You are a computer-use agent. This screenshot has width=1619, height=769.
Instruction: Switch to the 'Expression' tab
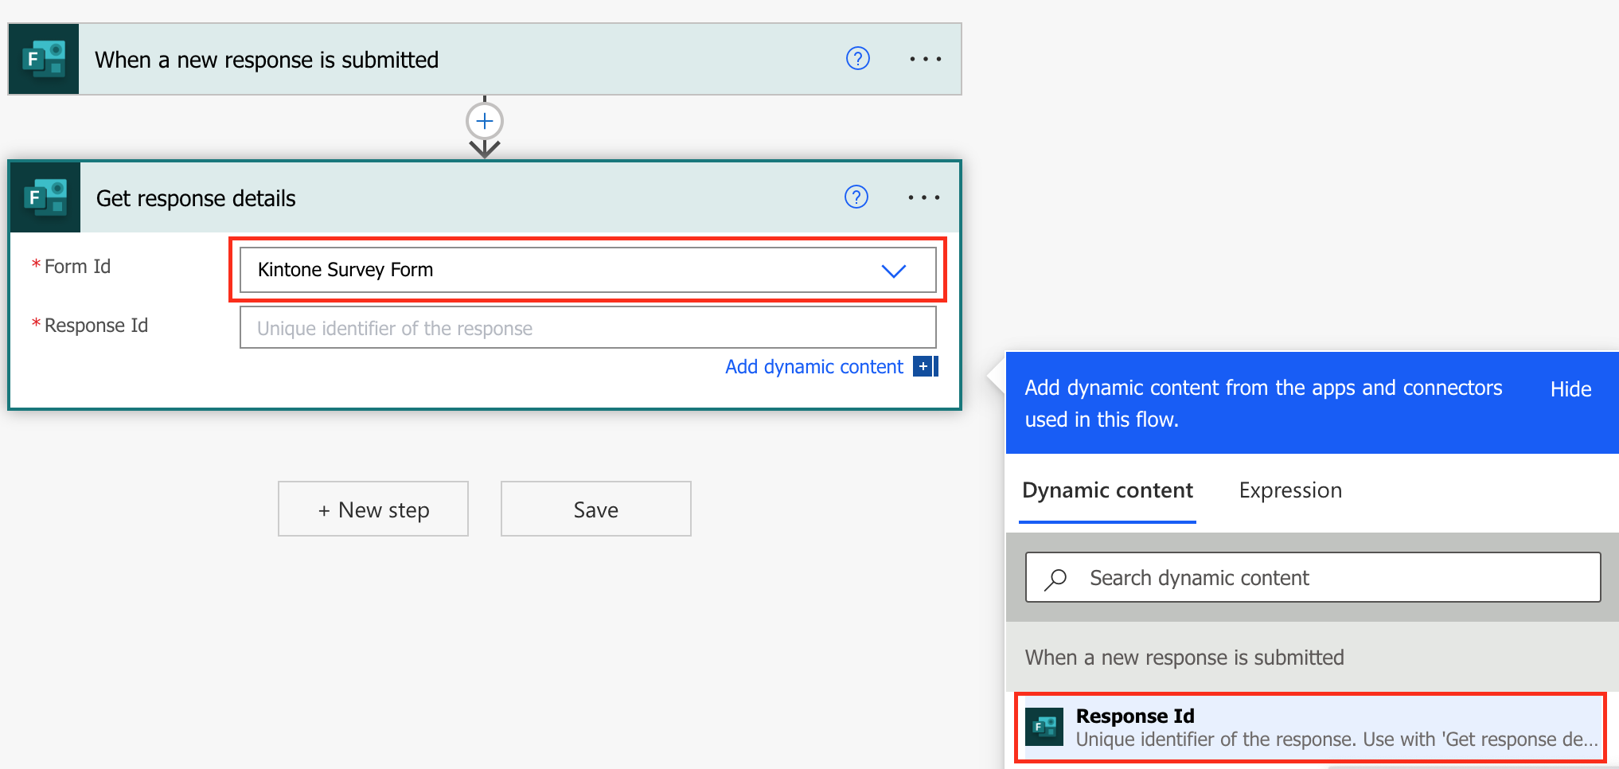pos(1290,491)
